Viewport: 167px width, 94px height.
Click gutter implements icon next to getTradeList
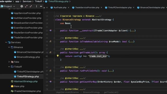tap(50, 52)
